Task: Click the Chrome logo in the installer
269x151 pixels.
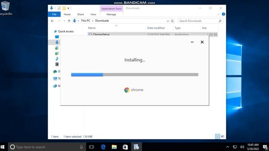Action: [127, 90]
